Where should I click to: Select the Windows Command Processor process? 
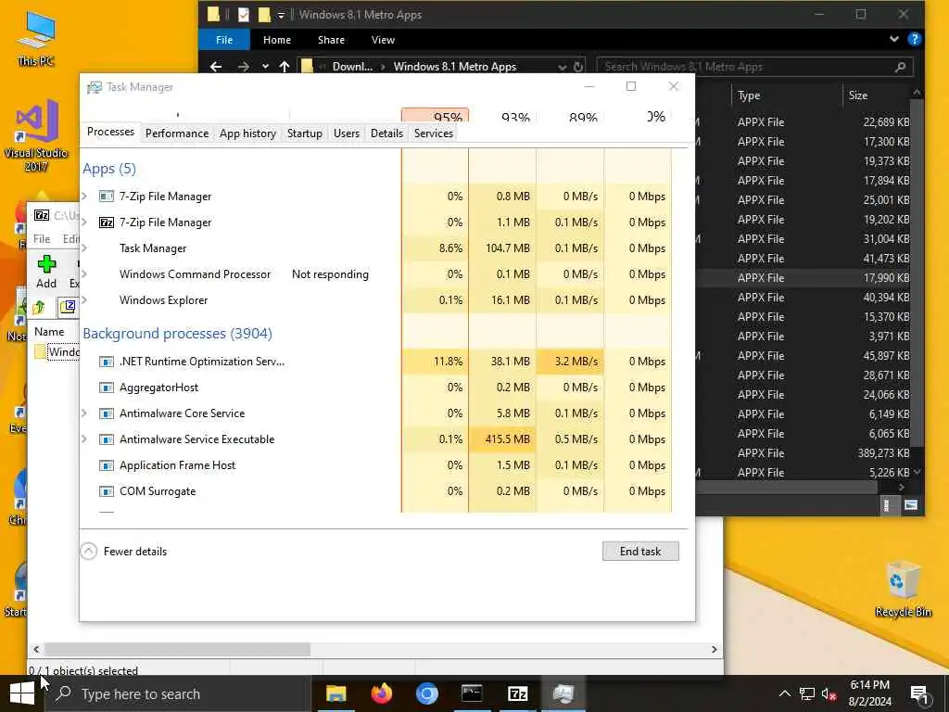pyautogui.click(x=195, y=274)
